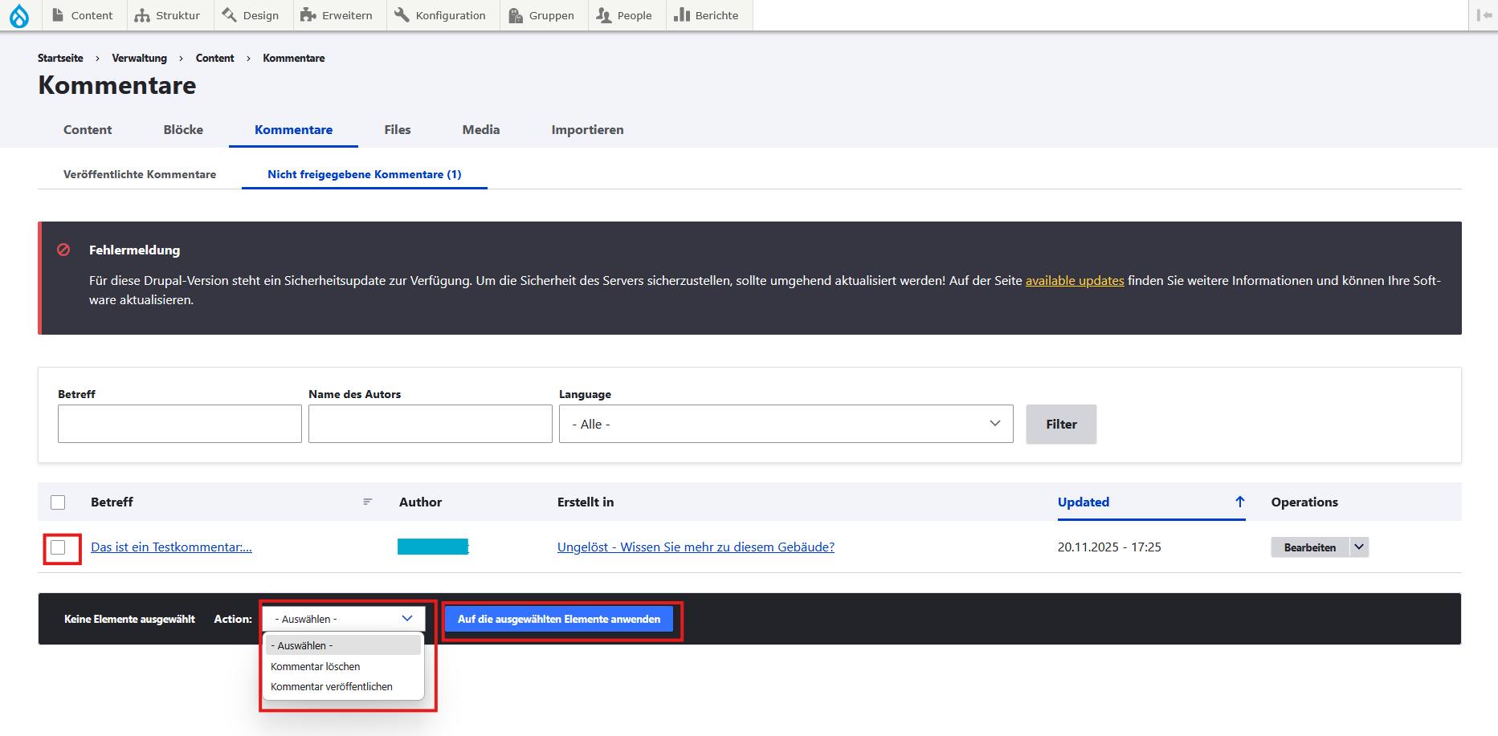The image size is (1498, 736).
Task: Switch to Veröffentlichte Kommentare tab
Action: [x=140, y=174]
